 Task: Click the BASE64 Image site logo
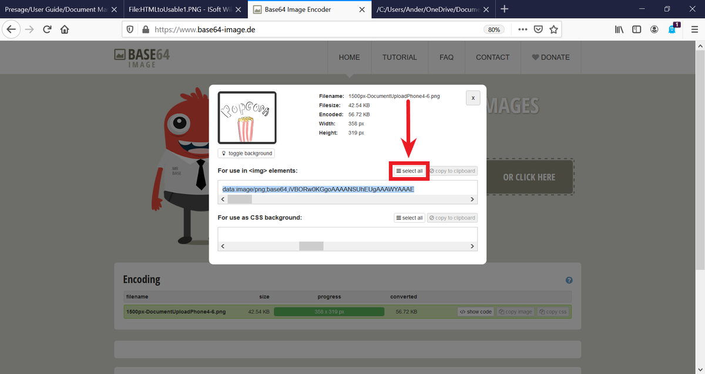142,57
